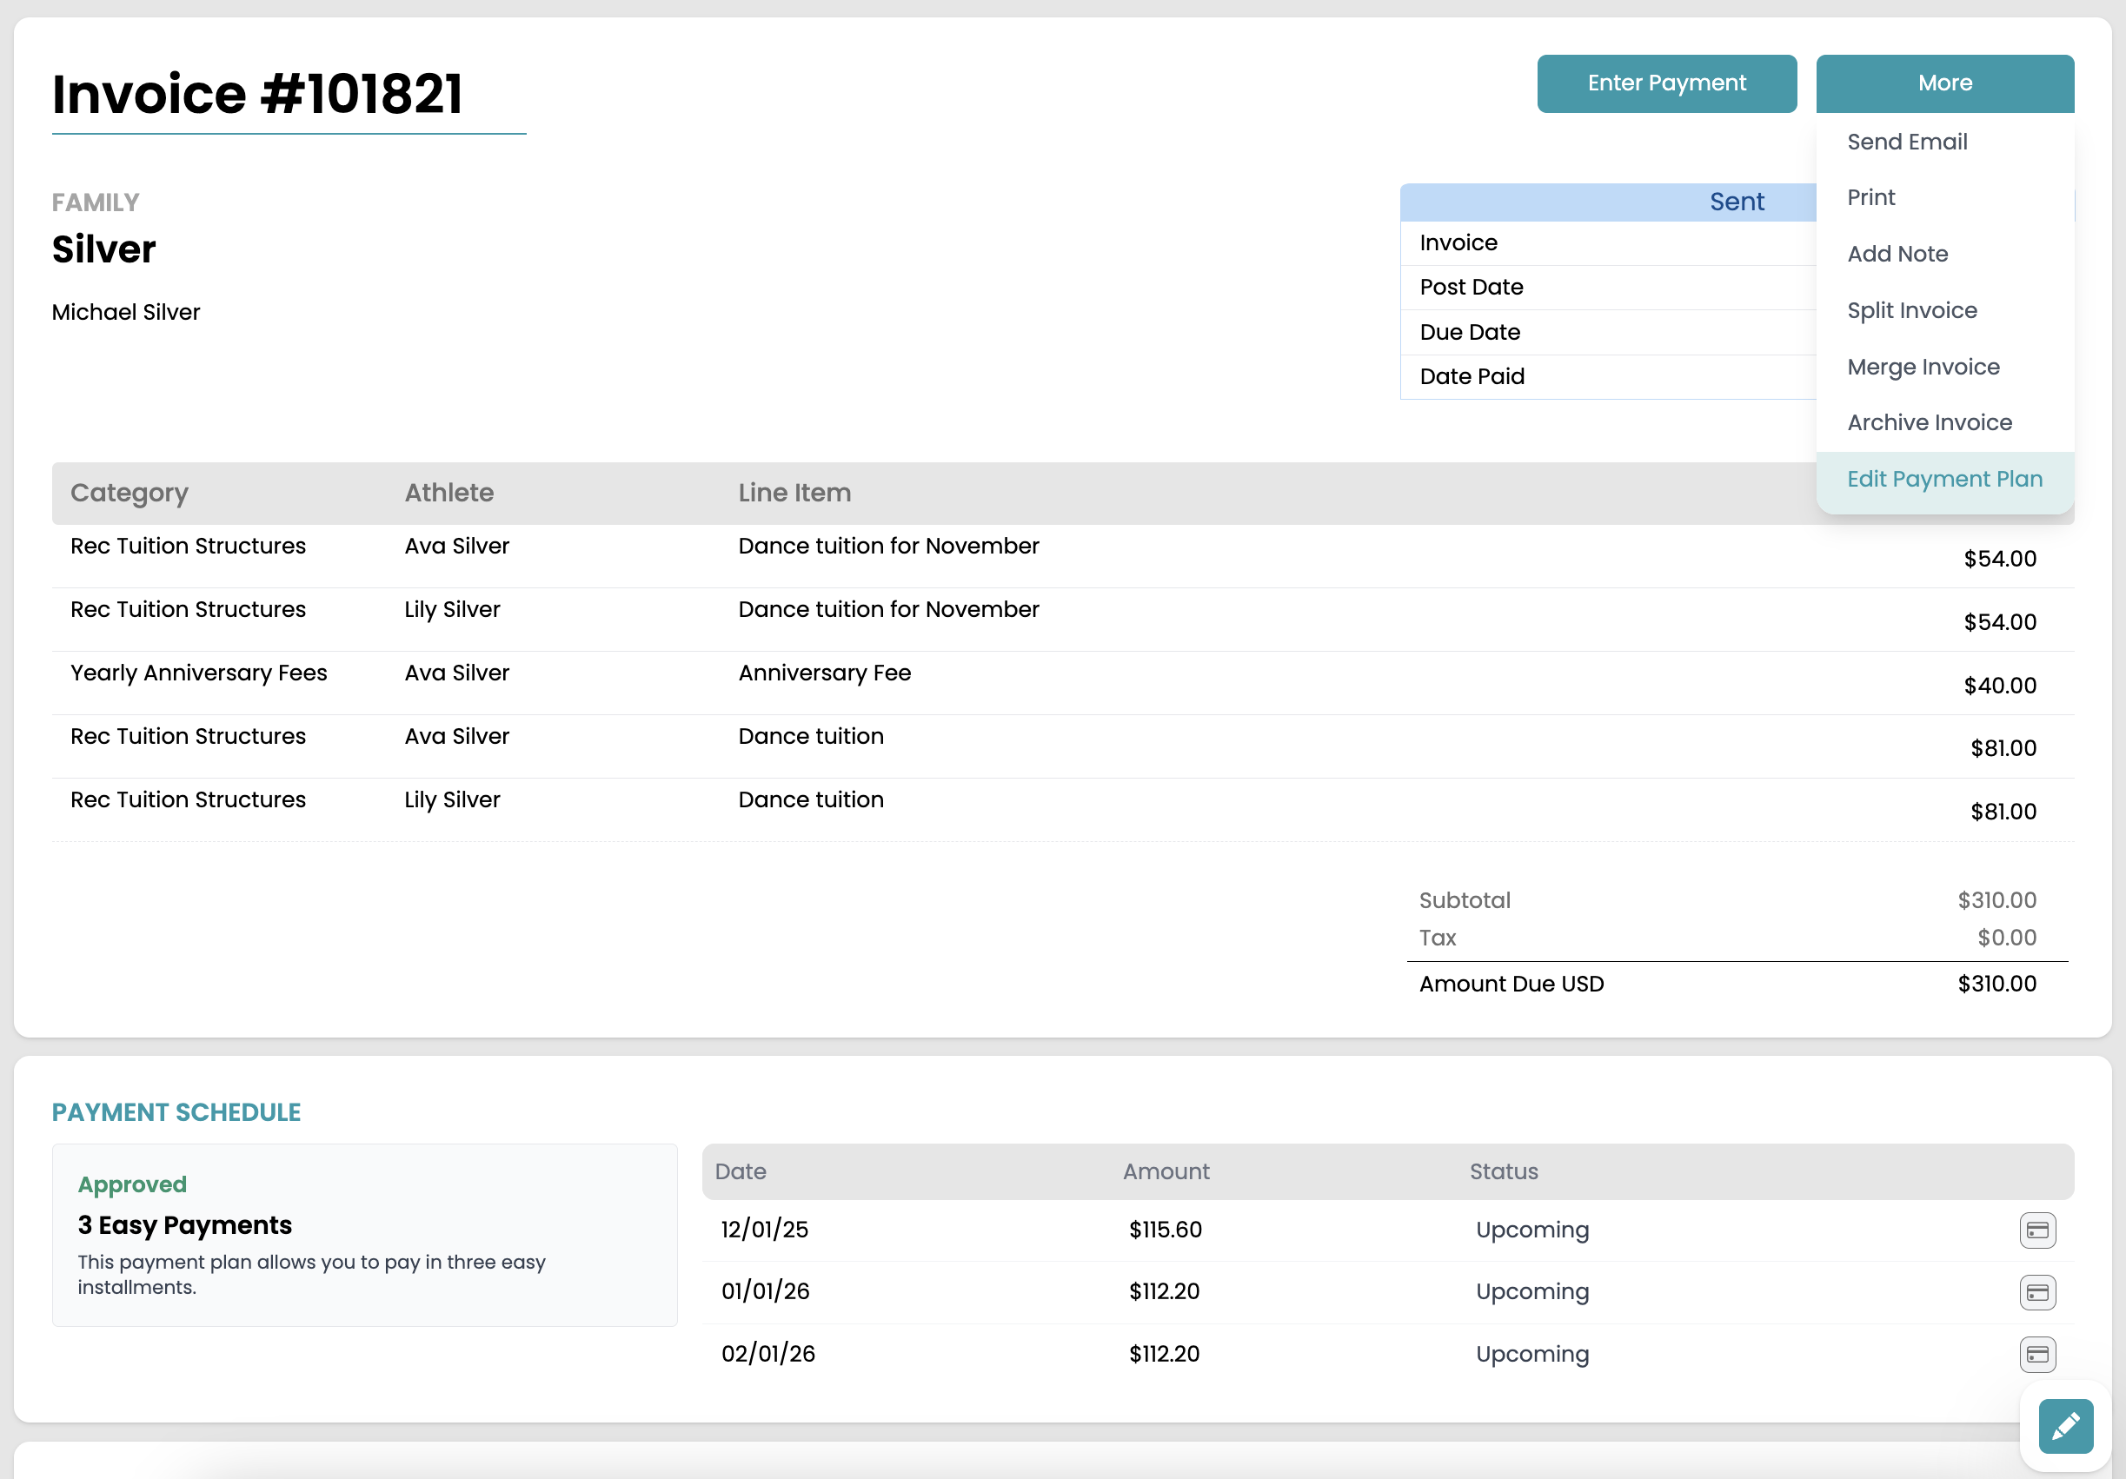
Task: Open the Silver family name link
Action: point(103,249)
